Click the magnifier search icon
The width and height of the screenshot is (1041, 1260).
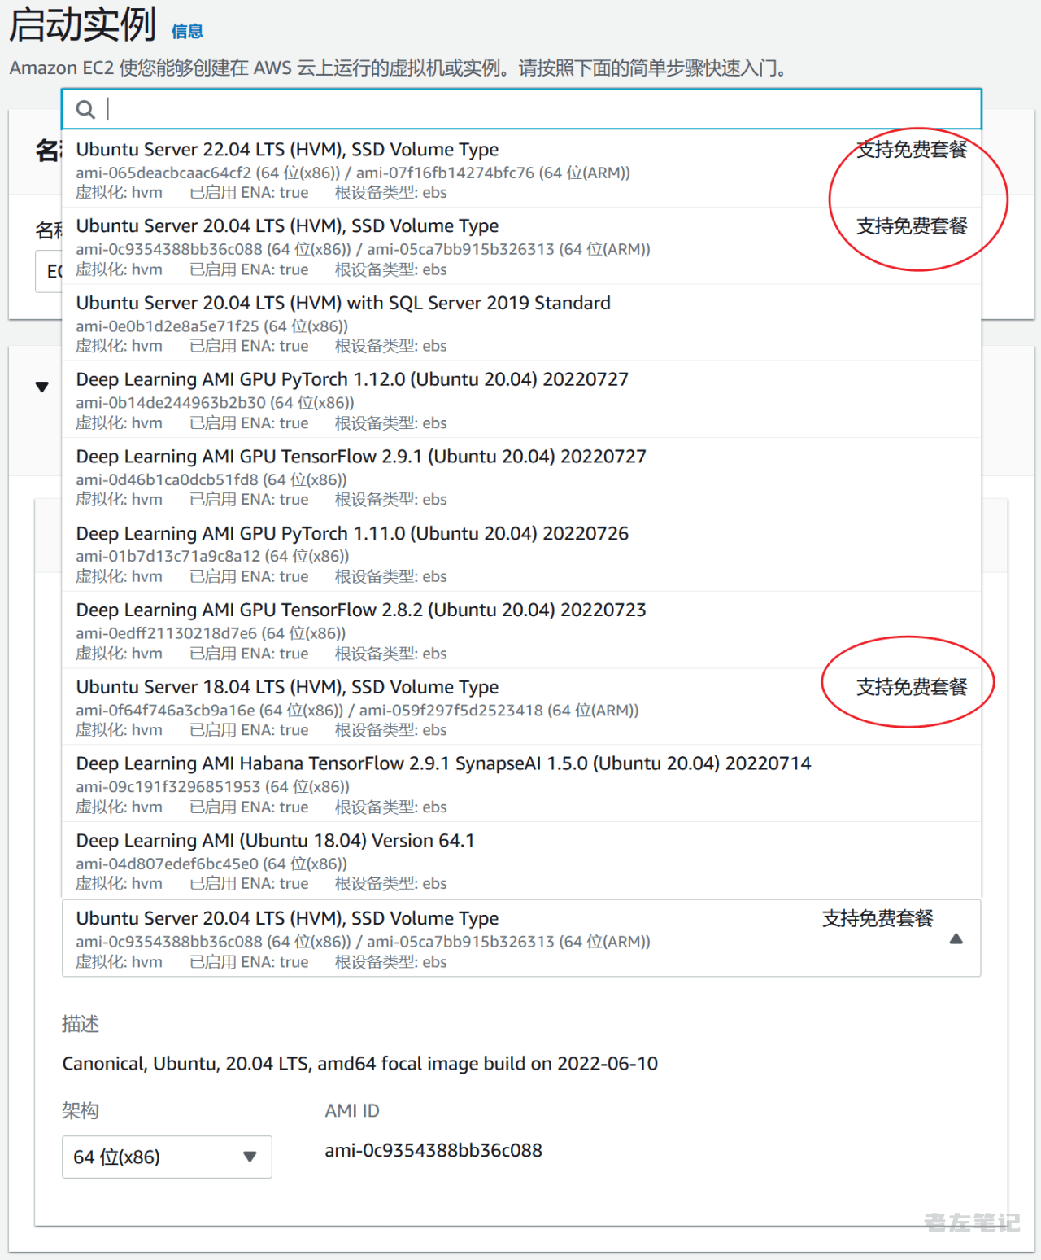point(85,109)
